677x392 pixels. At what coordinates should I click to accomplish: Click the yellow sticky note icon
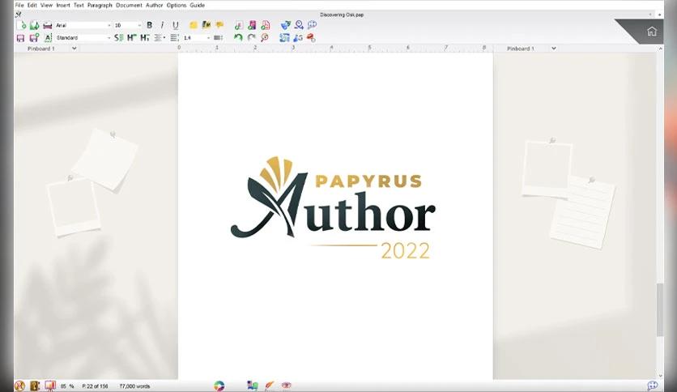click(194, 25)
